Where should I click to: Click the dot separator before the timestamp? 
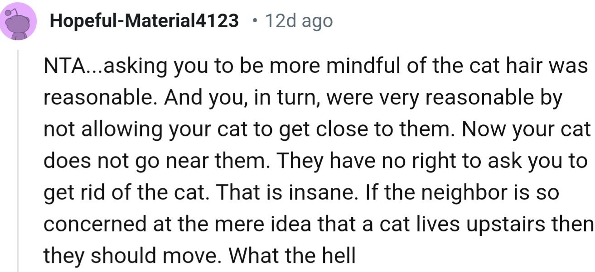256,21
